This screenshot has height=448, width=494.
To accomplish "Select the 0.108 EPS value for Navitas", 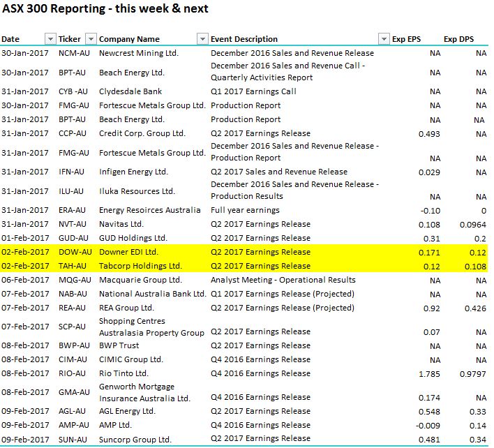I will click(429, 225).
